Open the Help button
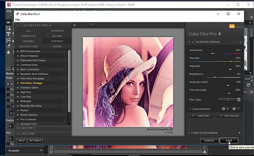254x156 pixels. (22, 141)
